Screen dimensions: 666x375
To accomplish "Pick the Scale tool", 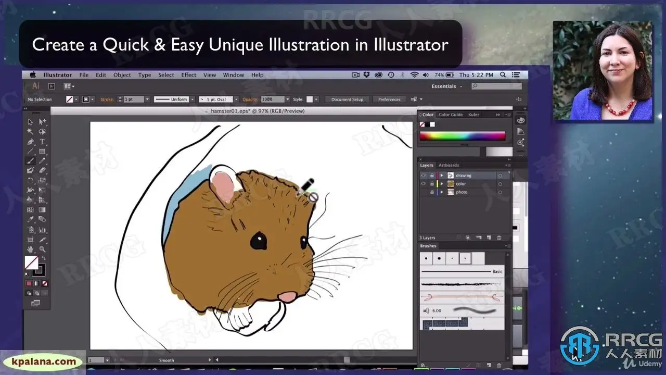I will (x=42, y=181).
